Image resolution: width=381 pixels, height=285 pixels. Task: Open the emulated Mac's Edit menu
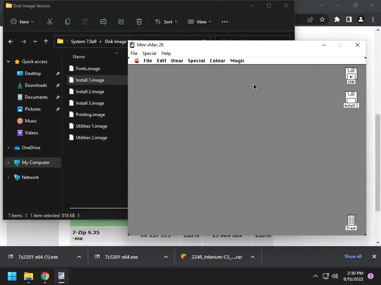pyautogui.click(x=161, y=60)
